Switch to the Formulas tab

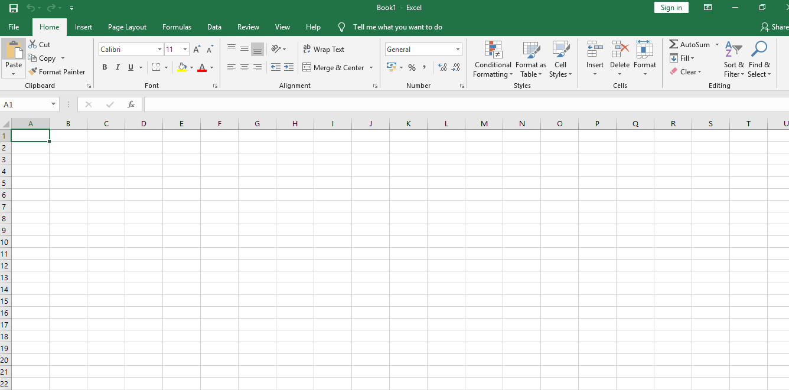177,27
